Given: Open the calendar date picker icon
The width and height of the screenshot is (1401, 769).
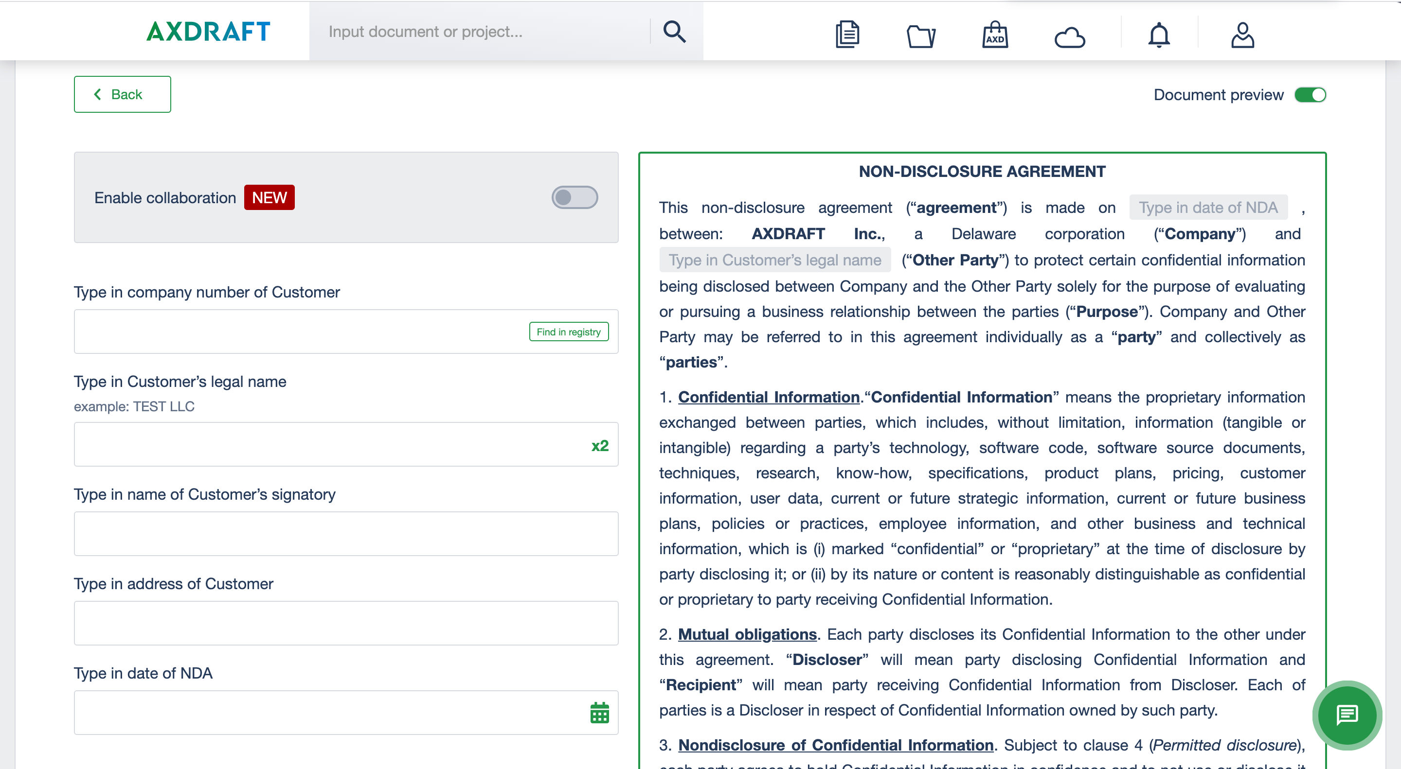Looking at the screenshot, I should (599, 713).
